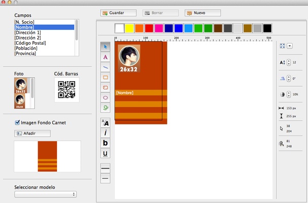Screen dimensions: 308x203
Task: Click the Borrar button
Action: pyautogui.click(x=161, y=13)
